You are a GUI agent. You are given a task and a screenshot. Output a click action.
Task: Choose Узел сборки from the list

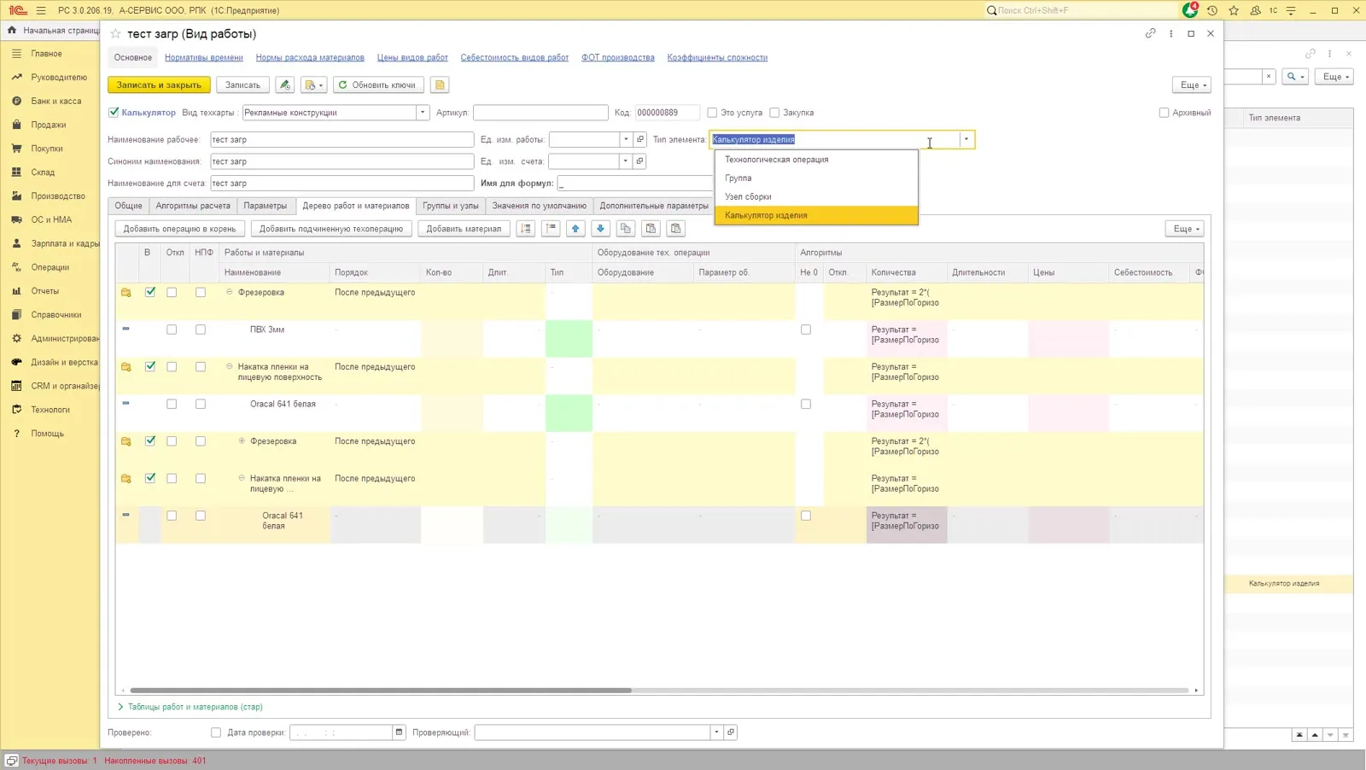816,197
